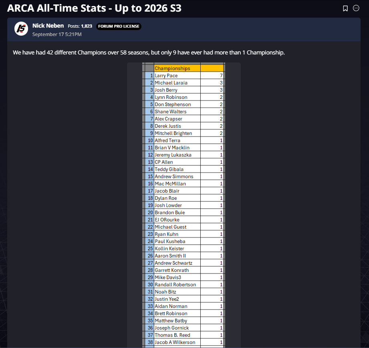Bookmark this ARCA stats thread
Screen dimensions: 369x348
pyautogui.click(x=345, y=8)
